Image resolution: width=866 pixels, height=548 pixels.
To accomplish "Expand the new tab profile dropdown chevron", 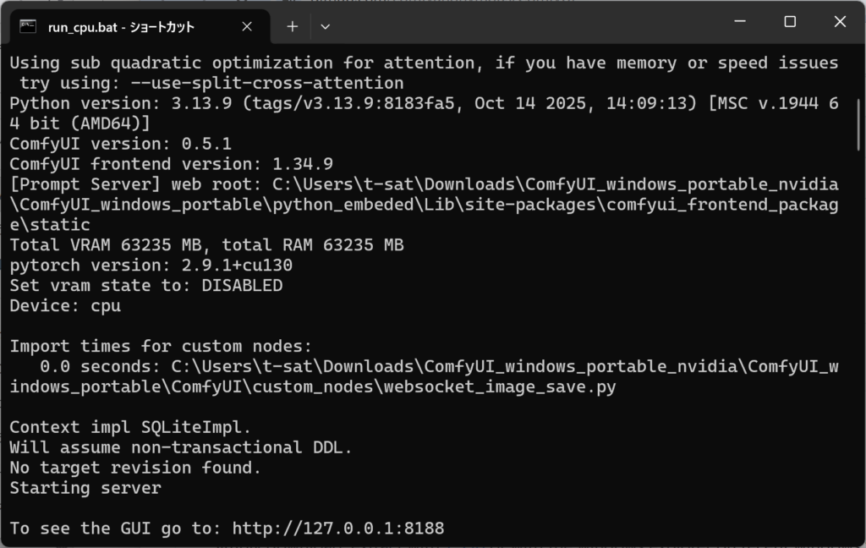I will coord(326,26).
